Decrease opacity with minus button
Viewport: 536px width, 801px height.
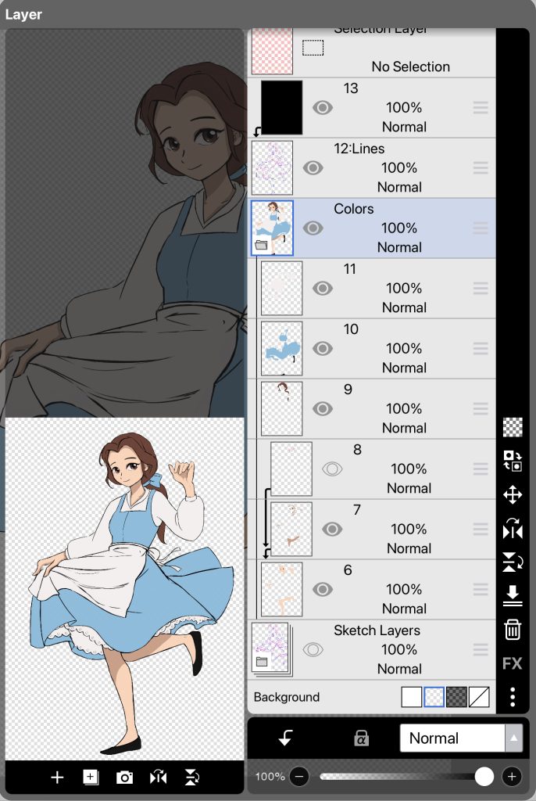(x=299, y=777)
